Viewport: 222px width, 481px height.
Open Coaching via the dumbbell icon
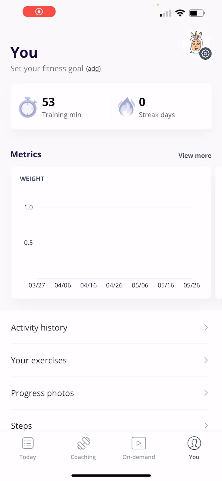[83, 443]
